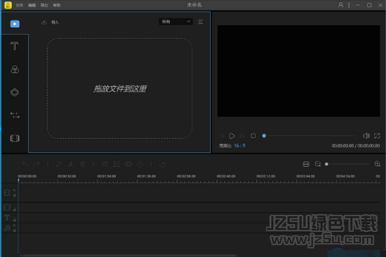Click the Crop tool in the timeline toolbar
386x257 pixels.
pyautogui.click(x=104, y=164)
